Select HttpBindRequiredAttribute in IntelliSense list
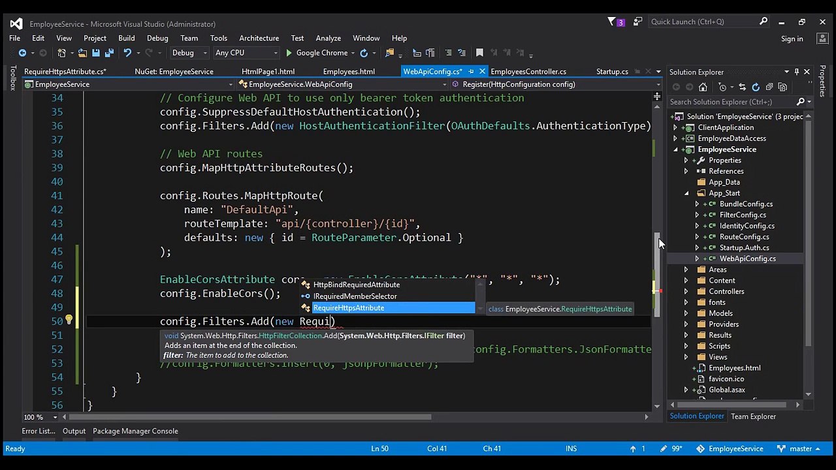 coord(387,285)
